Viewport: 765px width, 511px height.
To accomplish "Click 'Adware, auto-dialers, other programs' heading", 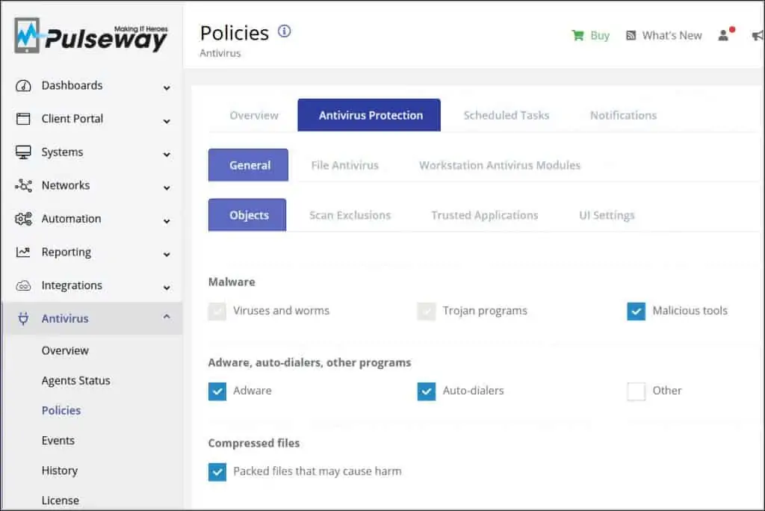I will tap(310, 362).
